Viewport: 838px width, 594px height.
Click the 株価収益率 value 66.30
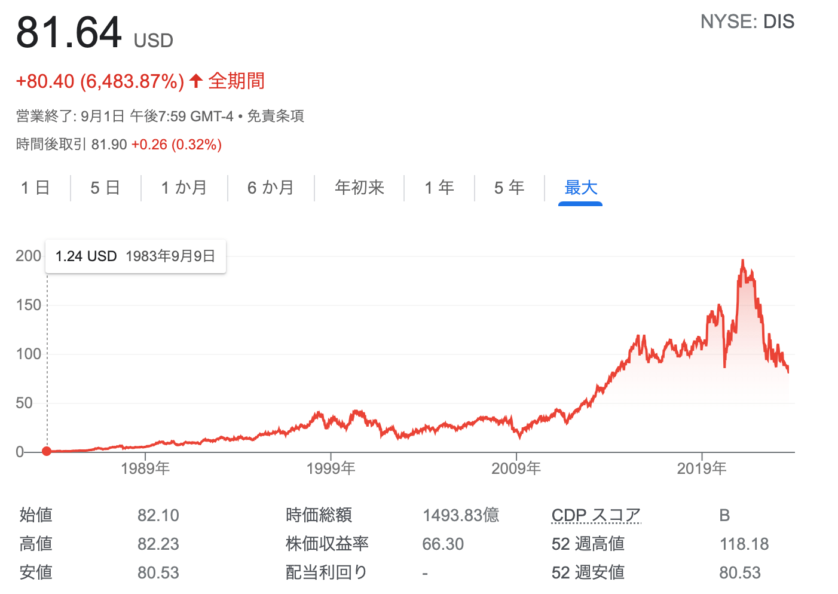coord(443,544)
